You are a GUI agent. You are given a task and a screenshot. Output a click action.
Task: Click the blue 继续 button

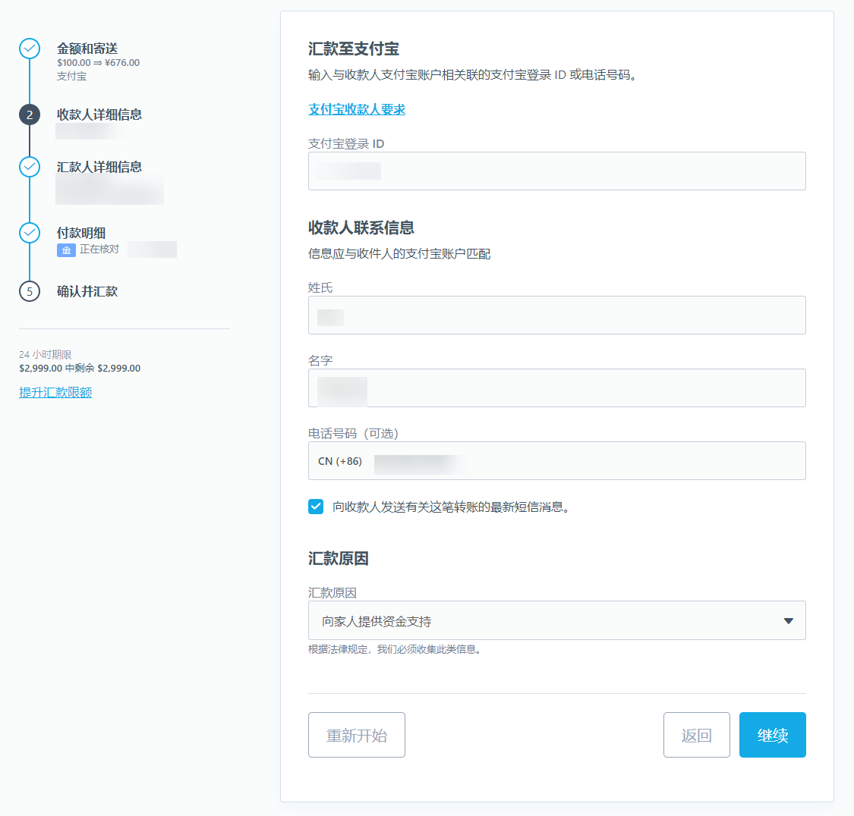(x=772, y=735)
